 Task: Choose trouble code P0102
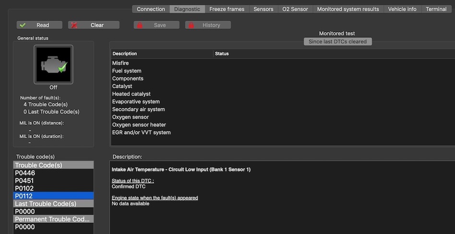(x=25, y=188)
